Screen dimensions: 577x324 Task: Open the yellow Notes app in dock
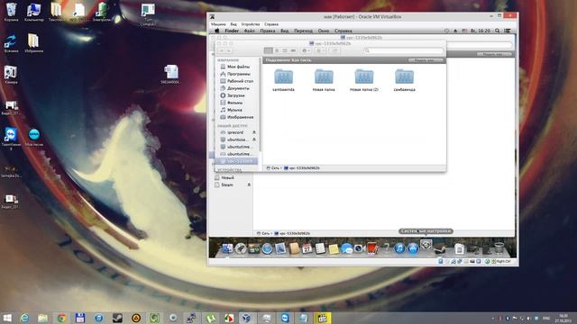click(x=334, y=249)
